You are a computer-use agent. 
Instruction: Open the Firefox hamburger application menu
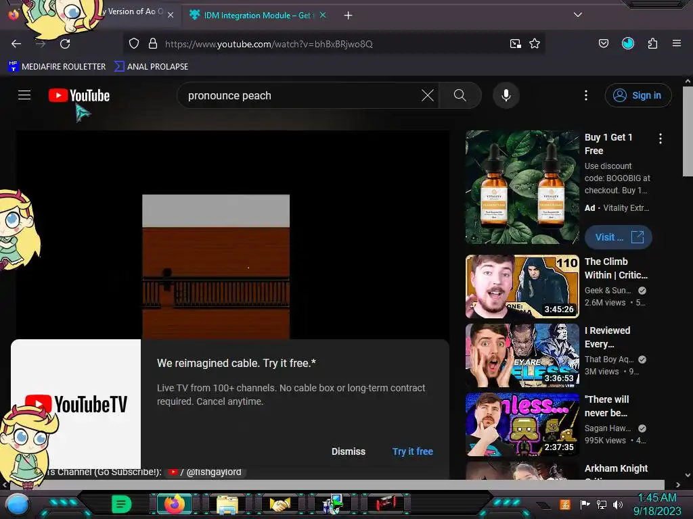tap(677, 44)
